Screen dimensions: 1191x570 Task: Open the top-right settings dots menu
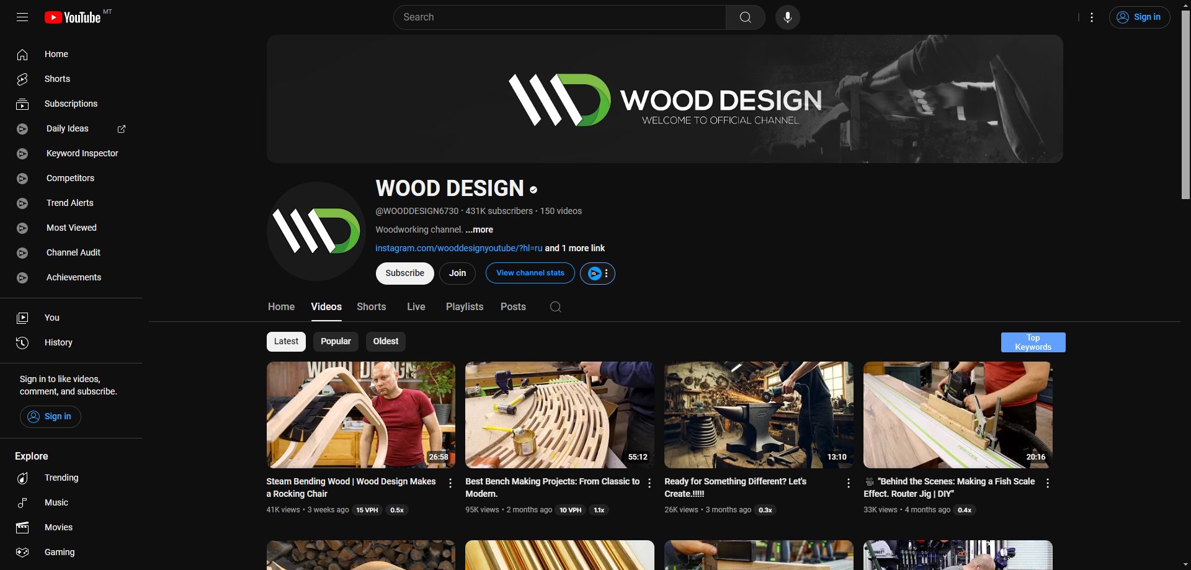coord(1092,17)
